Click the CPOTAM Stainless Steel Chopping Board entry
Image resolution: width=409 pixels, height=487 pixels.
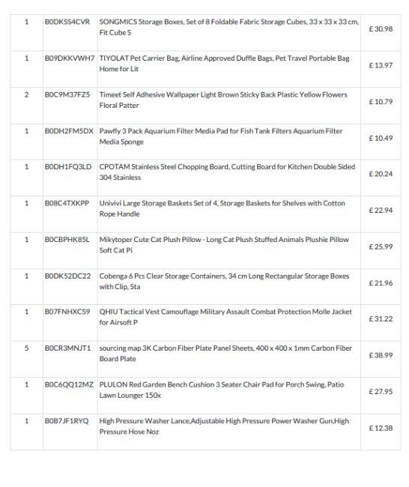tap(227, 172)
